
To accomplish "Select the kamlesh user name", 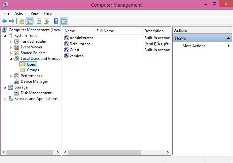I will [x=77, y=56].
